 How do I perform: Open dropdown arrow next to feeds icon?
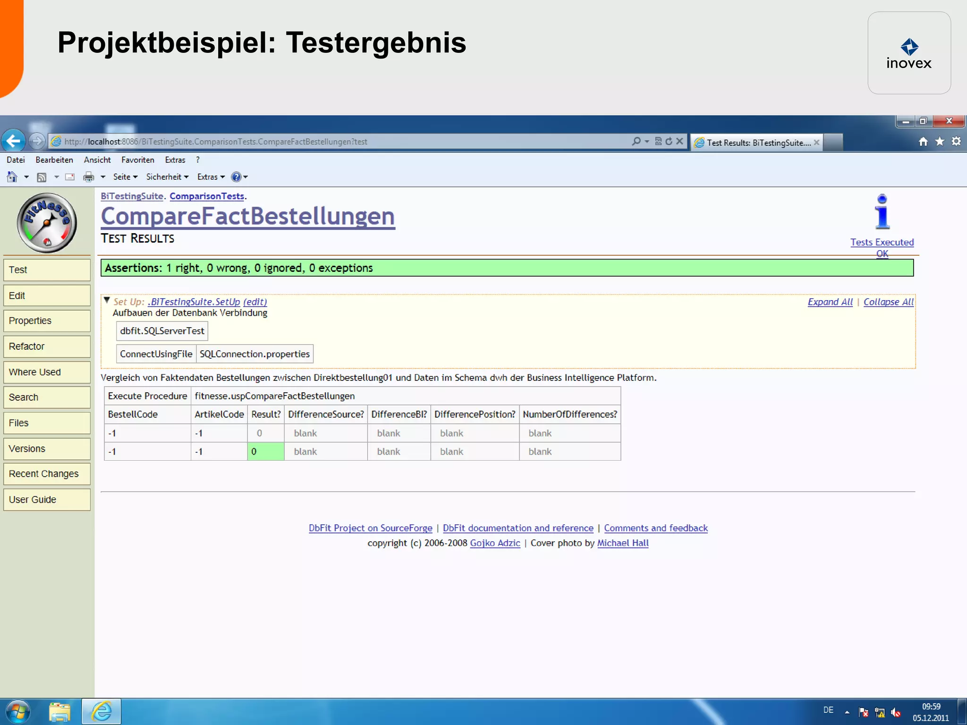[x=56, y=177]
